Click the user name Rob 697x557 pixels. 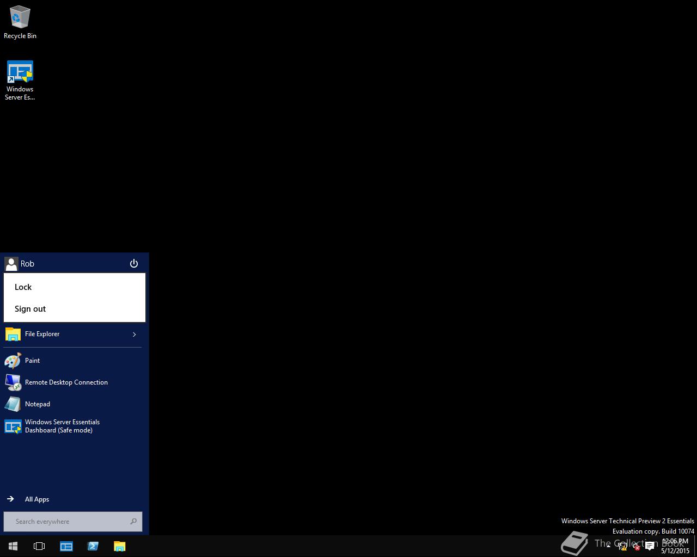(x=27, y=264)
